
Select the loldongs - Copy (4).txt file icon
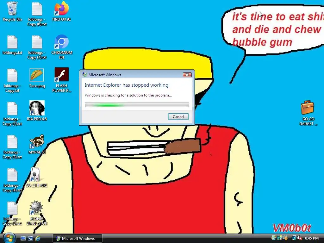12,180
